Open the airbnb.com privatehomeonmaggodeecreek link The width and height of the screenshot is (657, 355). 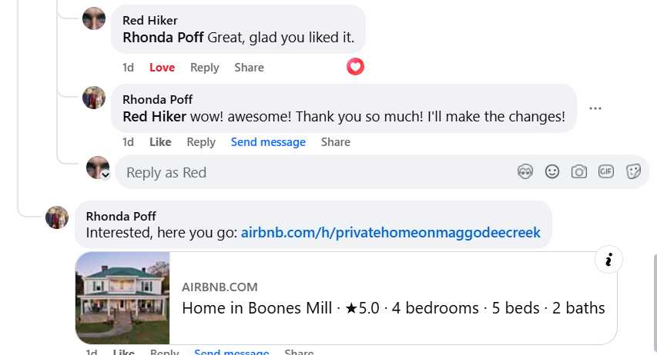[391, 233]
